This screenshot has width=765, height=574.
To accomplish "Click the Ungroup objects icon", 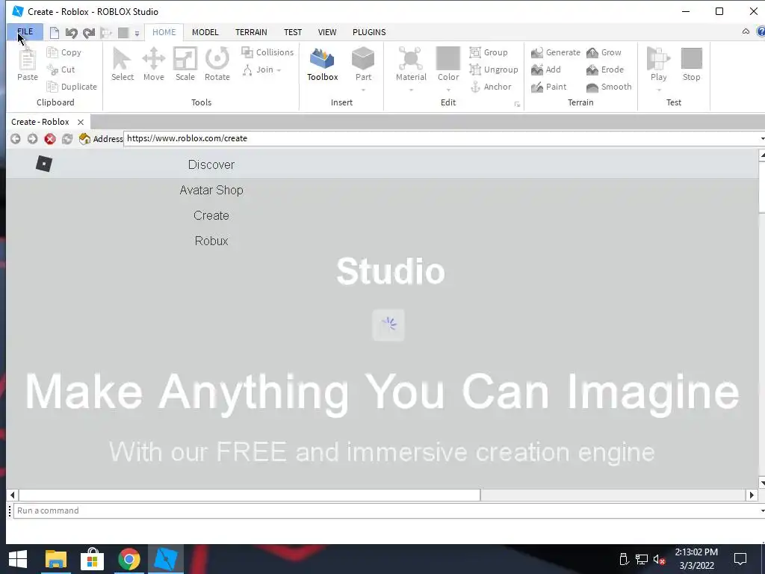I will tap(474, 70).
